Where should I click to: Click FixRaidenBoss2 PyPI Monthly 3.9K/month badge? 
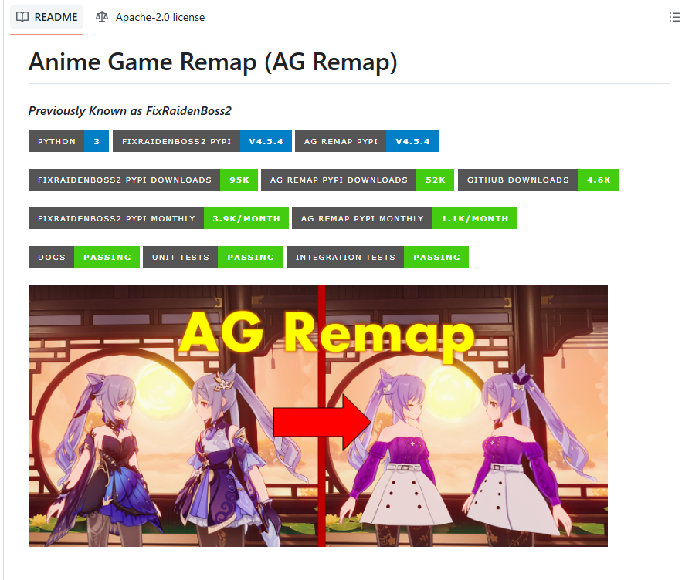point(158,218)
